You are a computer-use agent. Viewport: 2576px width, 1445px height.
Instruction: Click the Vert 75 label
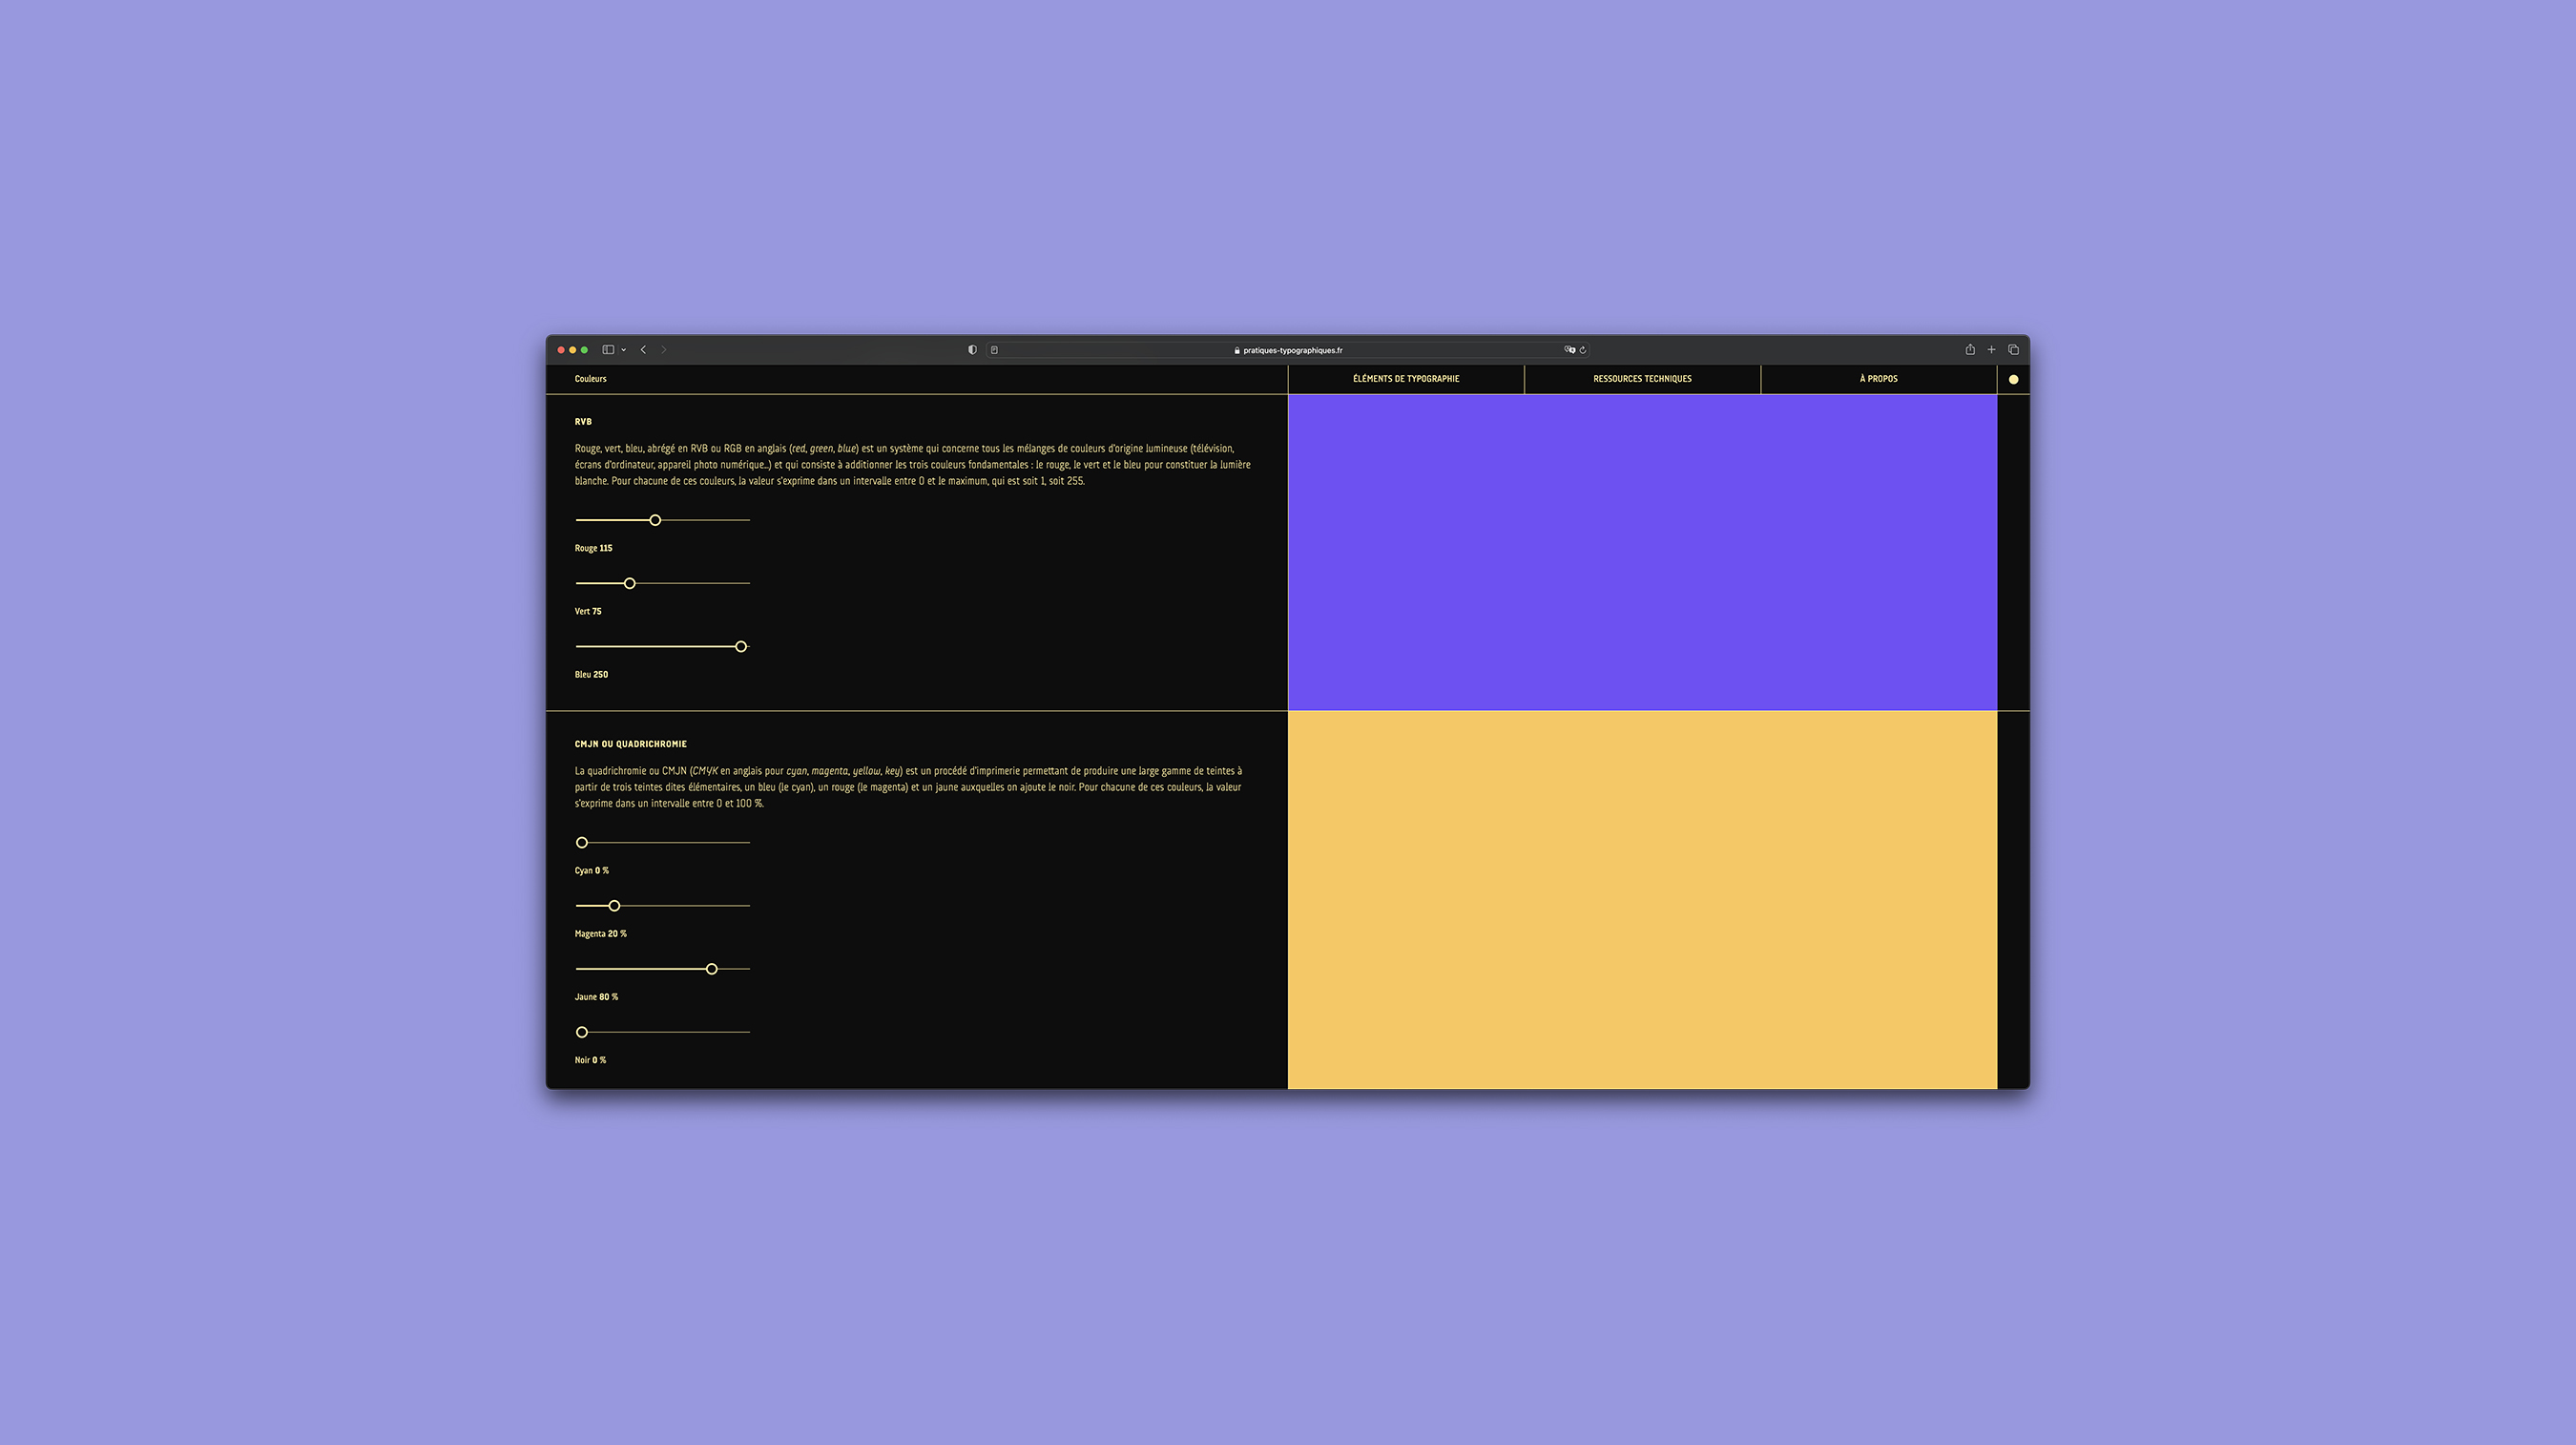(588, 612)
